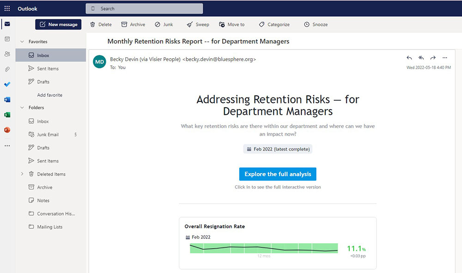Collapse the Folders section
The width and height of the screenshot is (462, 273).
pyautogui.click(x=22, y=108)
